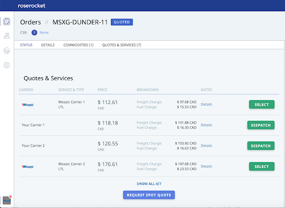Click the CSR question mark avatar
285x208 pixels.
tap(34, 32)
